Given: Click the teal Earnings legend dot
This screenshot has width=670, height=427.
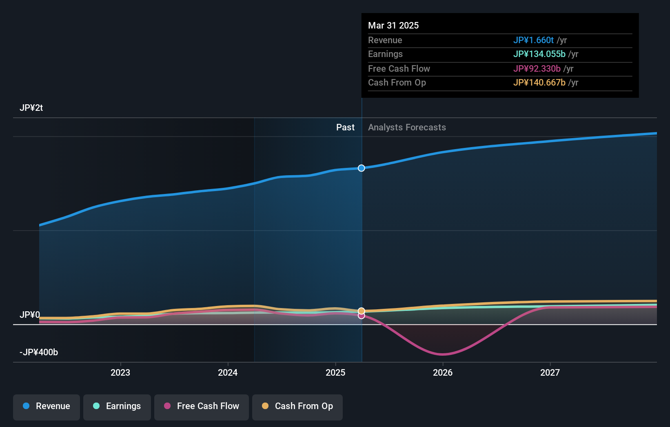Looking at the screenshot, I should 95,406.
